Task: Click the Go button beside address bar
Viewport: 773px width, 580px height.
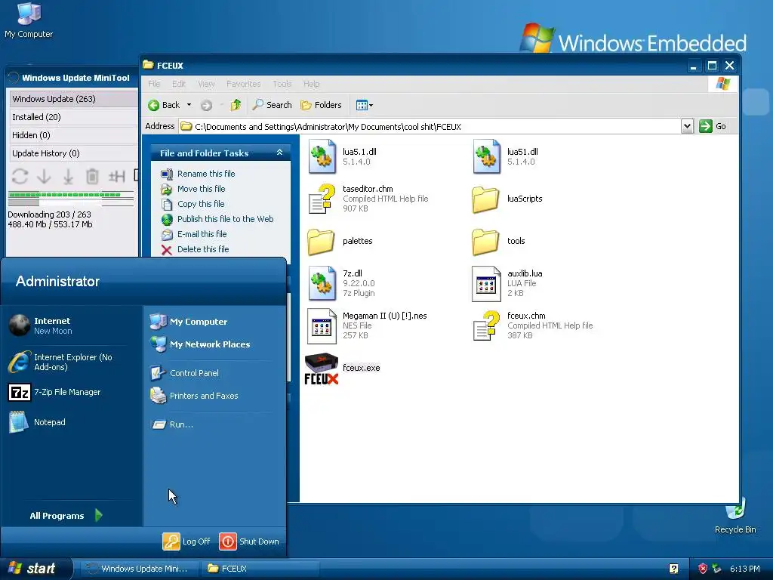Action: (x=713, y=126)
